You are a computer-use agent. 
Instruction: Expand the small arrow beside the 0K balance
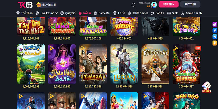point(152,6)
